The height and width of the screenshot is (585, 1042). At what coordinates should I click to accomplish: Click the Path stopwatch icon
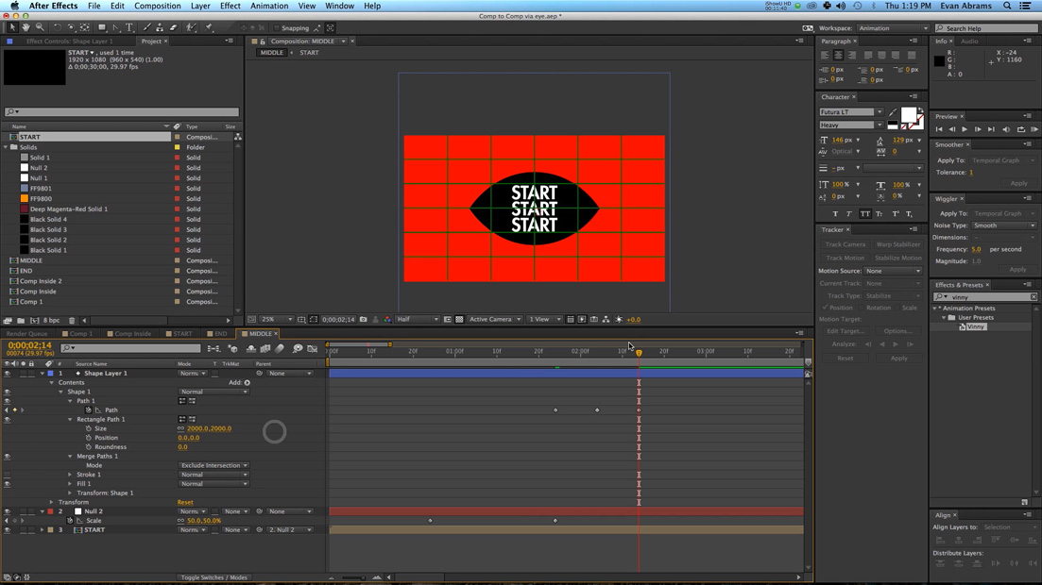tap(89, 410)
